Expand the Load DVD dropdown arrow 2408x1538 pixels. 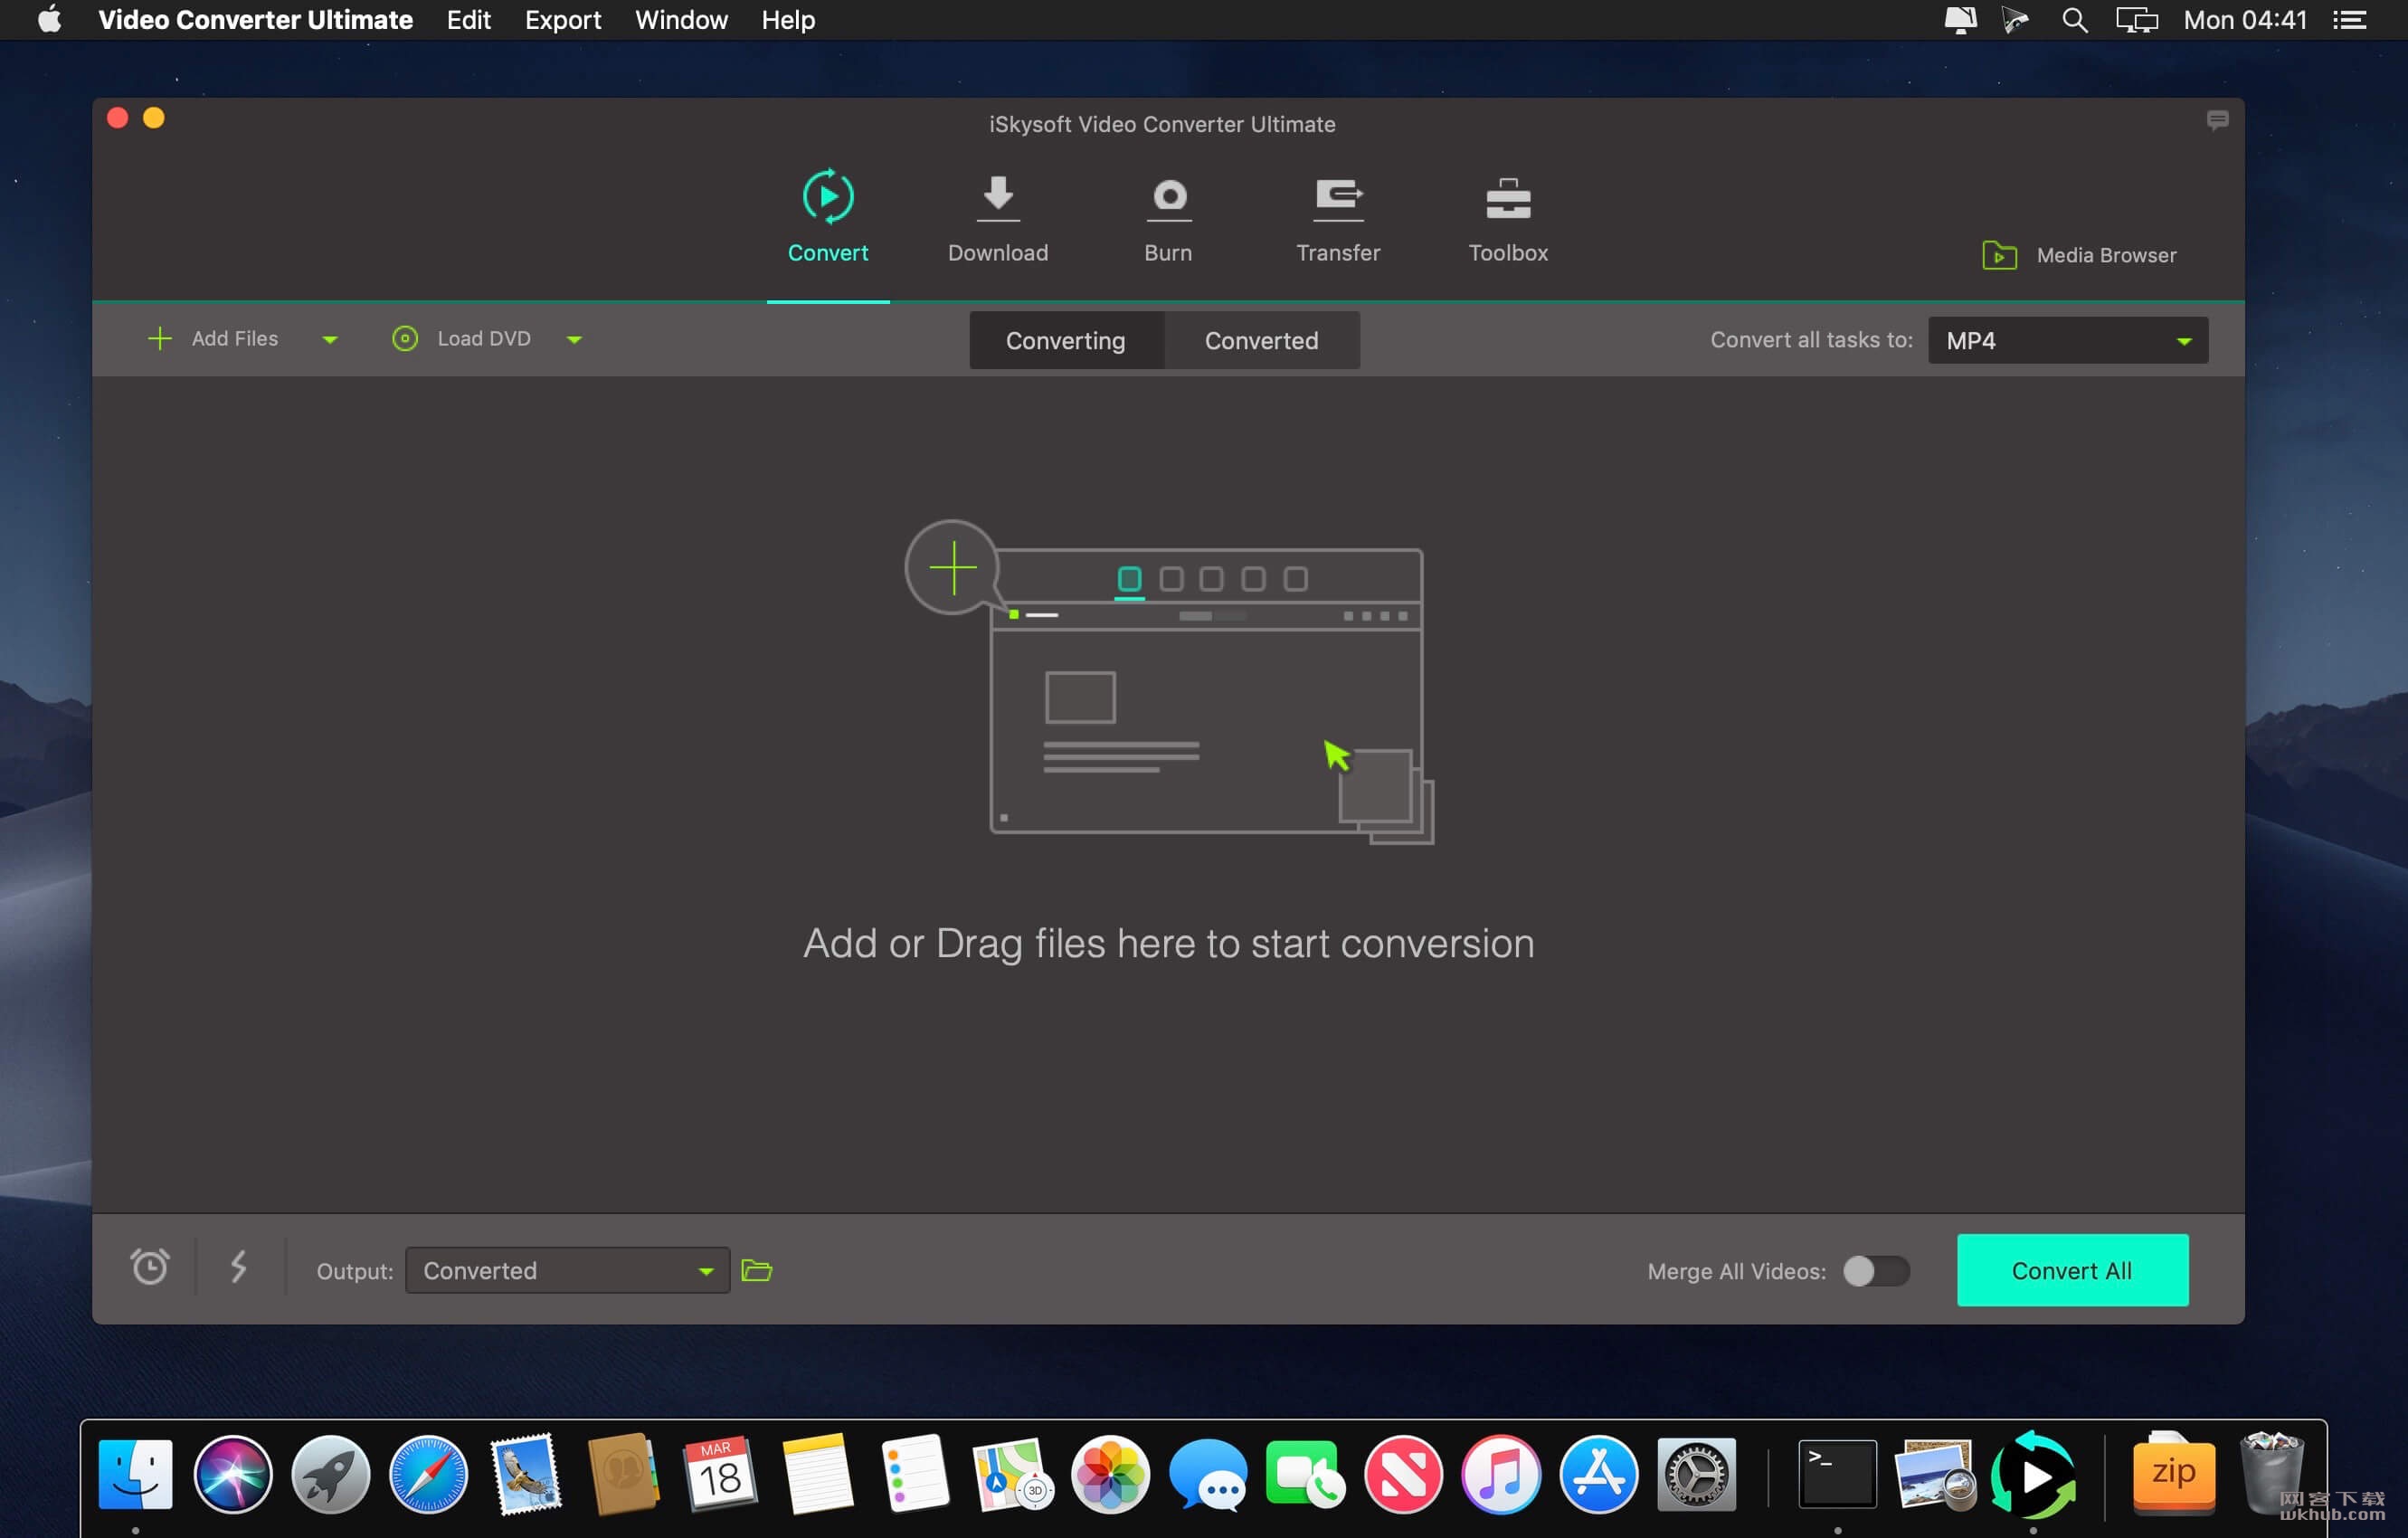[x=574, y=340]
